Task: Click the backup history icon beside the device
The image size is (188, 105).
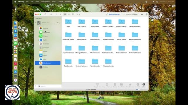Action: pos(58,23)
